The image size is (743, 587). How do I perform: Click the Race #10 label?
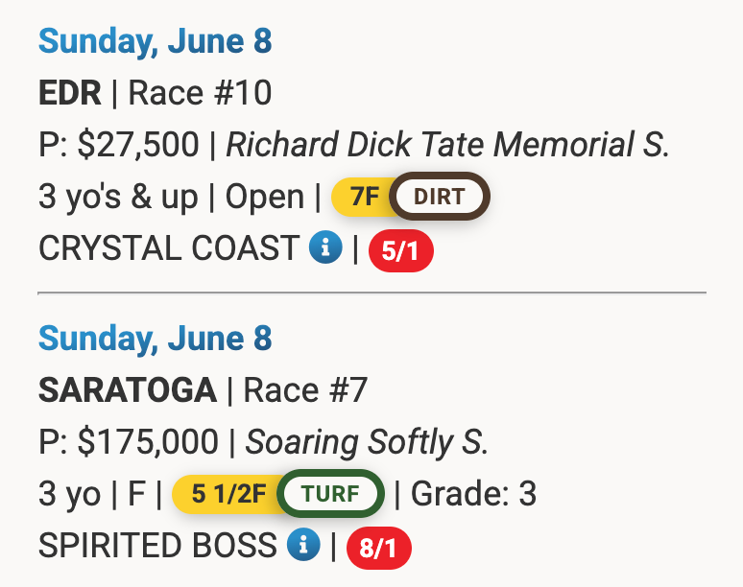(x=200, y=93)
